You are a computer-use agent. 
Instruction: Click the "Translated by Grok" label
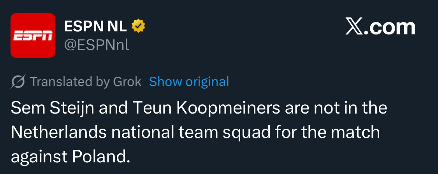[85, 82]
